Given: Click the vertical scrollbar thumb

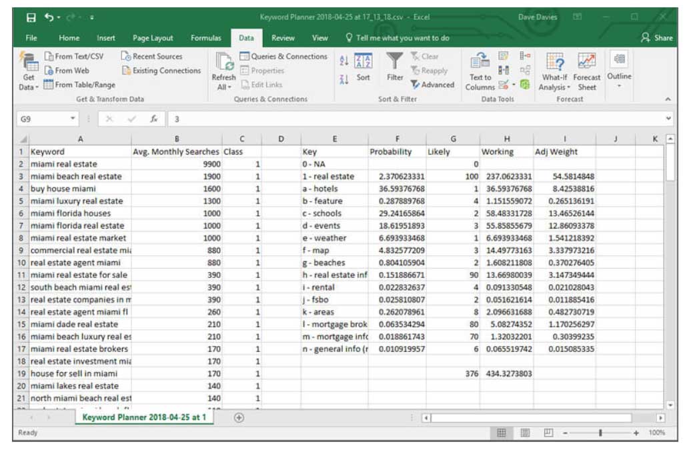Looking at the screenshot, I should point(670,163).
